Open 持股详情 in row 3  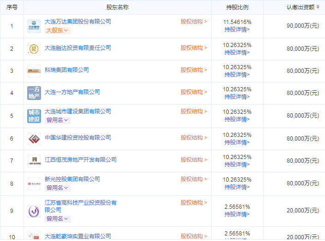[x=237, y=75]
